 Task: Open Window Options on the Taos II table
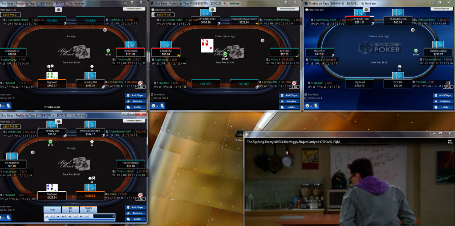[x=135, y=8]
